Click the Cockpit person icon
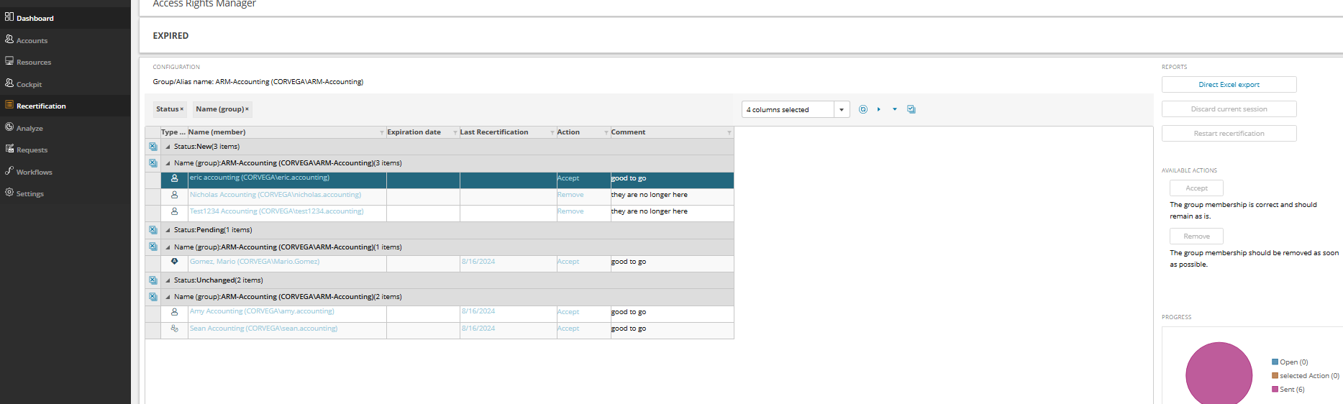The image size is (1343, 404). (9, 83)
